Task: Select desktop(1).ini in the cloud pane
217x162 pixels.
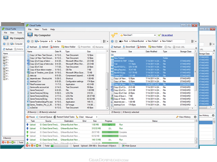Action: tap(152, 105)
